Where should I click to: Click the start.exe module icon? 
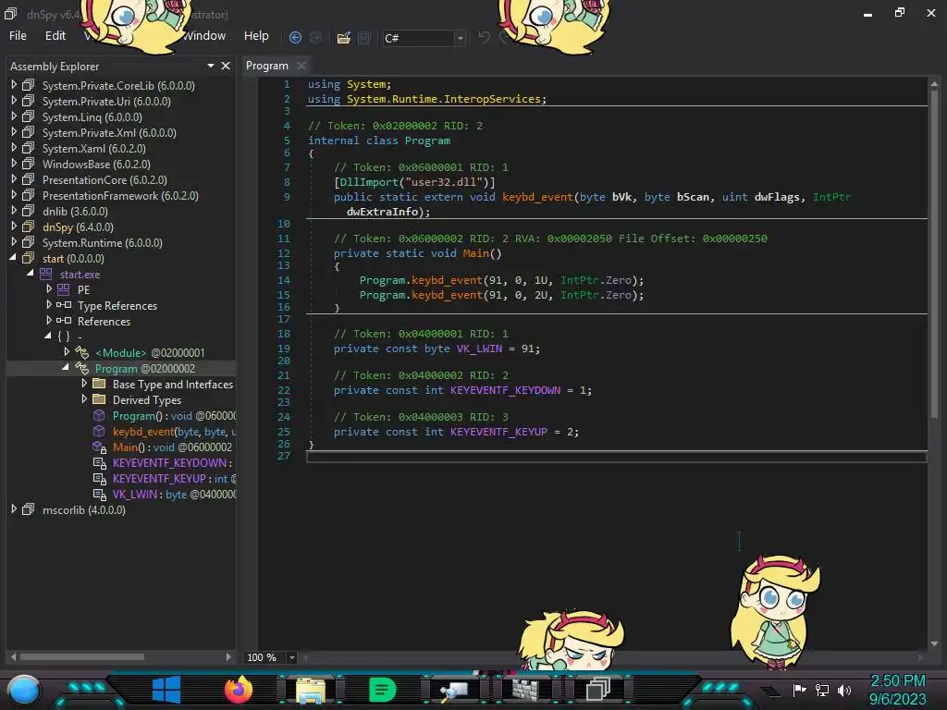[x=46, y=274]
